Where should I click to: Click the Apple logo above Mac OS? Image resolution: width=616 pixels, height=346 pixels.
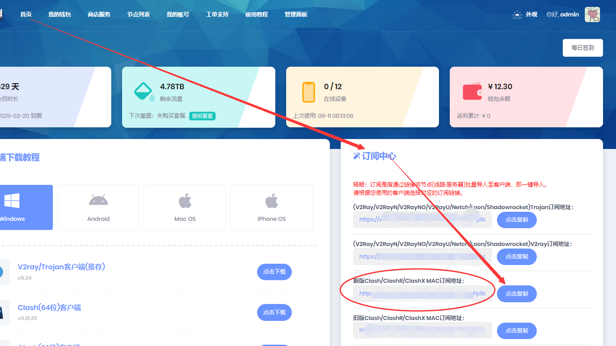pyautogui.click(x=185, y=200)
